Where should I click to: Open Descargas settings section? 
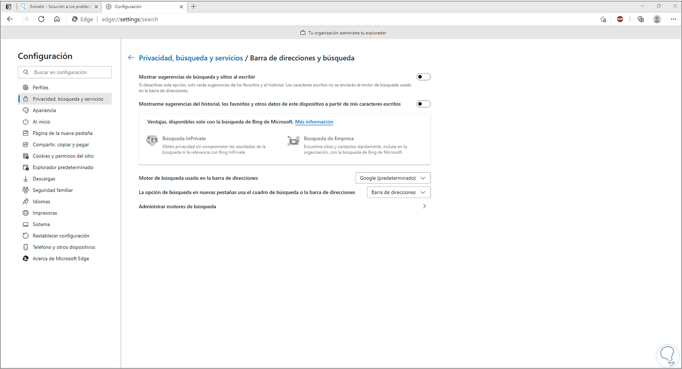pos(65,179)
